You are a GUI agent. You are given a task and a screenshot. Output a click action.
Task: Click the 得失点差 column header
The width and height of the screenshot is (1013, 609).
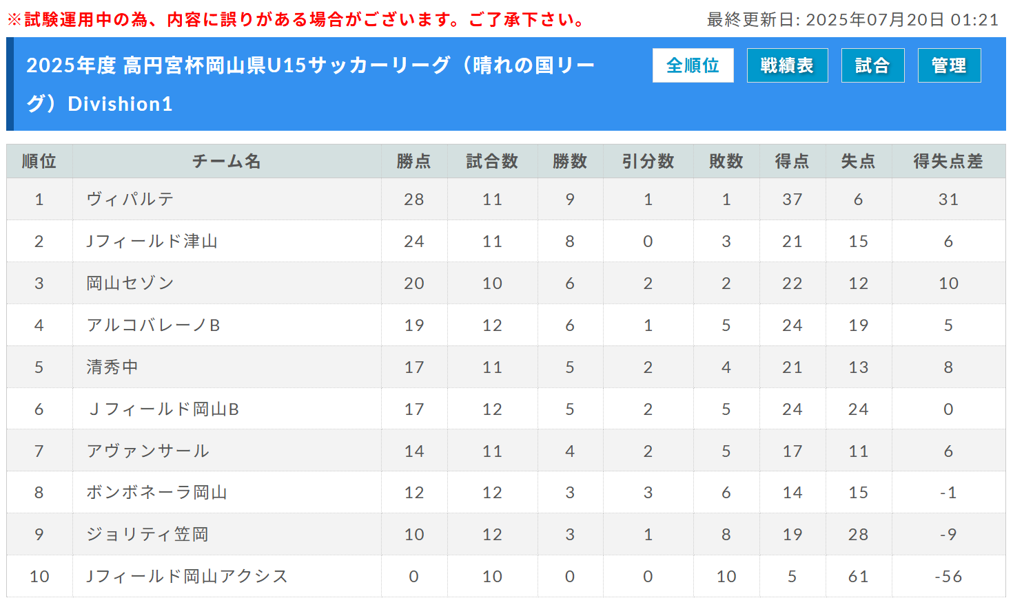[948, 161]
